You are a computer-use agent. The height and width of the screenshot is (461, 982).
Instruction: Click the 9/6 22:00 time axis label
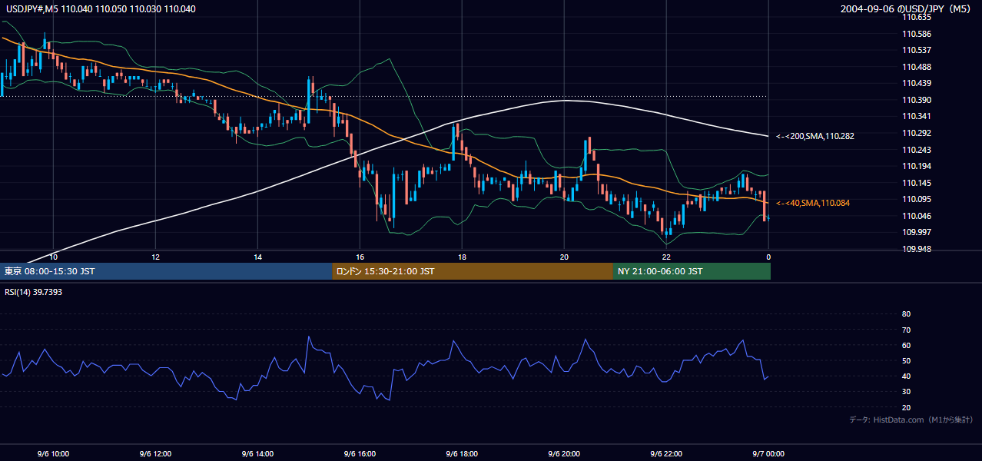pos(666,454)
